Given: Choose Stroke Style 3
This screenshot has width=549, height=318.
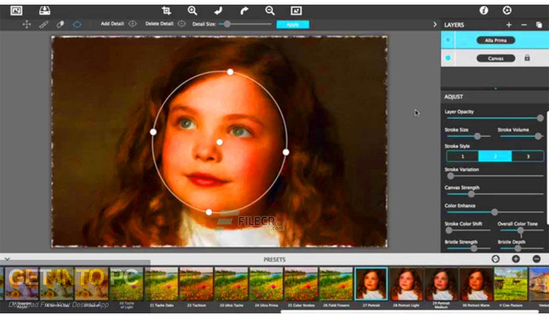Looking at the screenshot, I should point(528,156).
